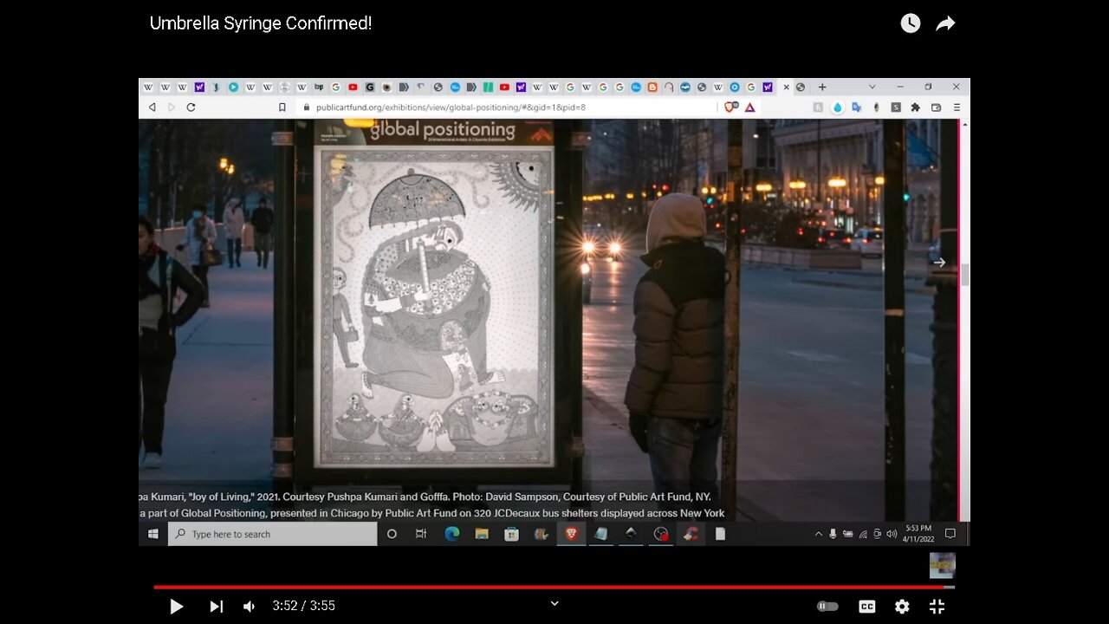Open Cortana circle icon

[392, 534]
